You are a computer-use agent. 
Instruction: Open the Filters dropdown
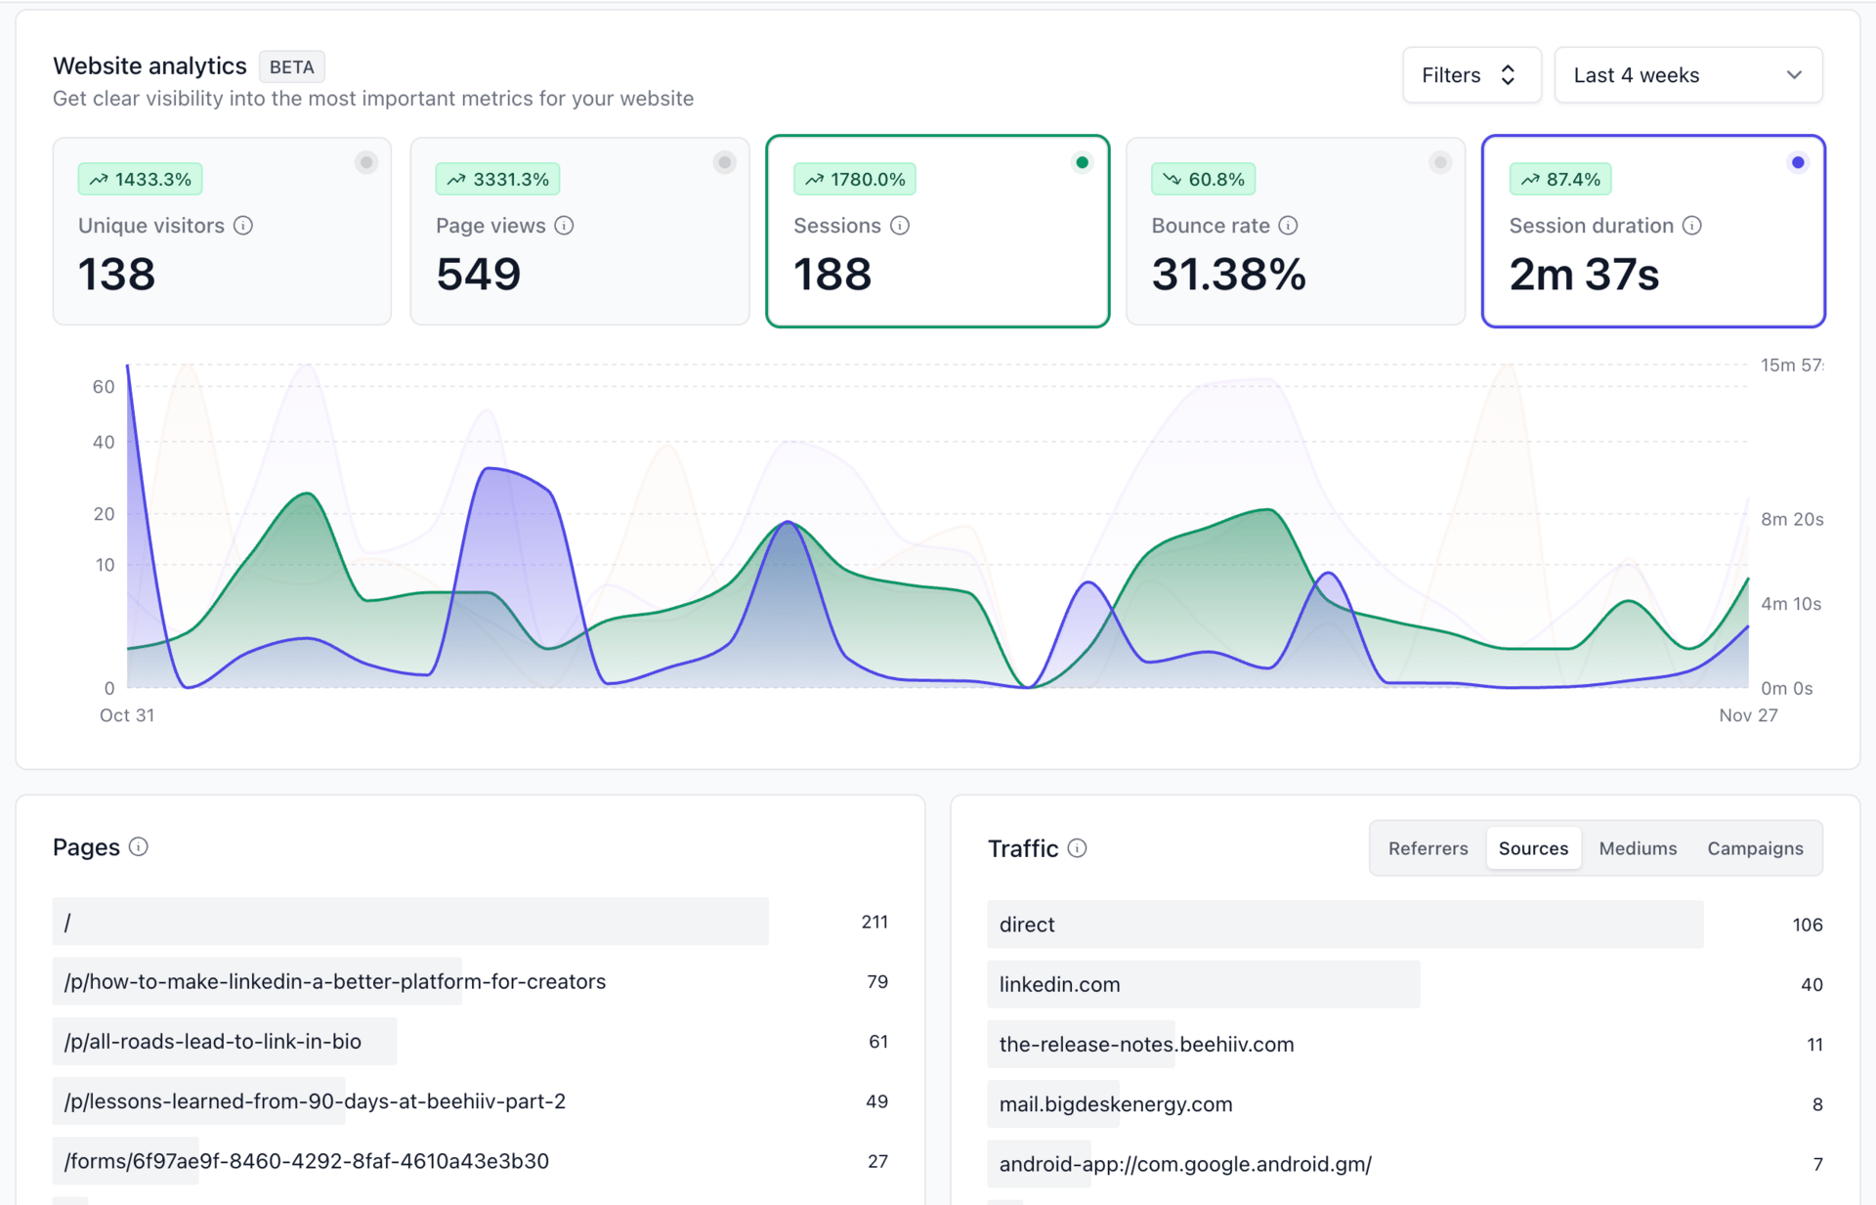coord(1471,75)
